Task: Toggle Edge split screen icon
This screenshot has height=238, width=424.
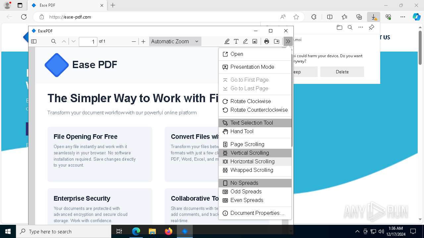Action: coord(330,17)
